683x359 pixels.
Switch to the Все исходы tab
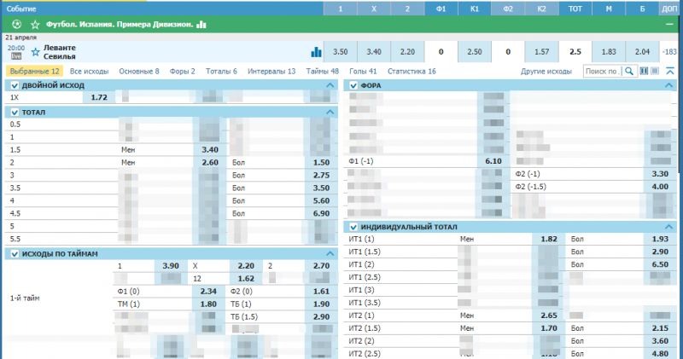point(88,72)
